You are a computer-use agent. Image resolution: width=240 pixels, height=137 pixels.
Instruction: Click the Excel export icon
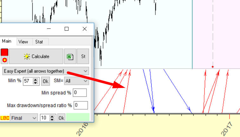tap(70, 56)
